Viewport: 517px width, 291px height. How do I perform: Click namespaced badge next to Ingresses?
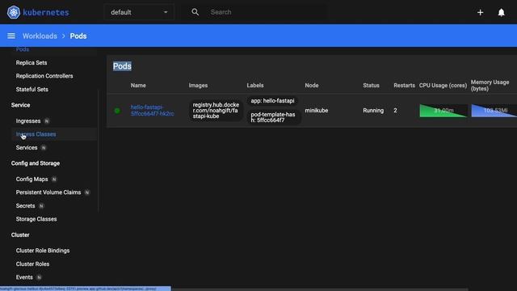47,121
